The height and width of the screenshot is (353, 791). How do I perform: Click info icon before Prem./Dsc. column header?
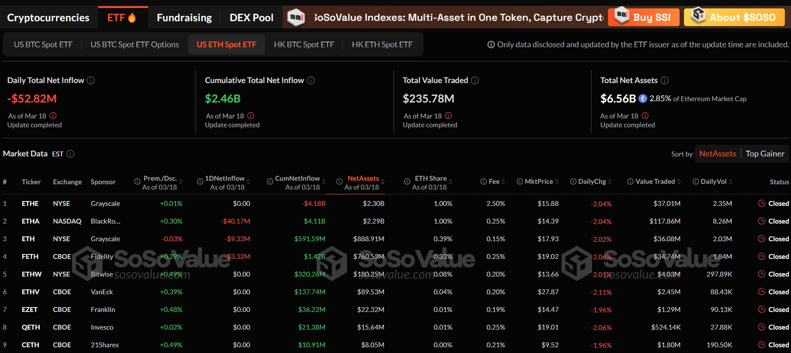[x=138, y=182]
